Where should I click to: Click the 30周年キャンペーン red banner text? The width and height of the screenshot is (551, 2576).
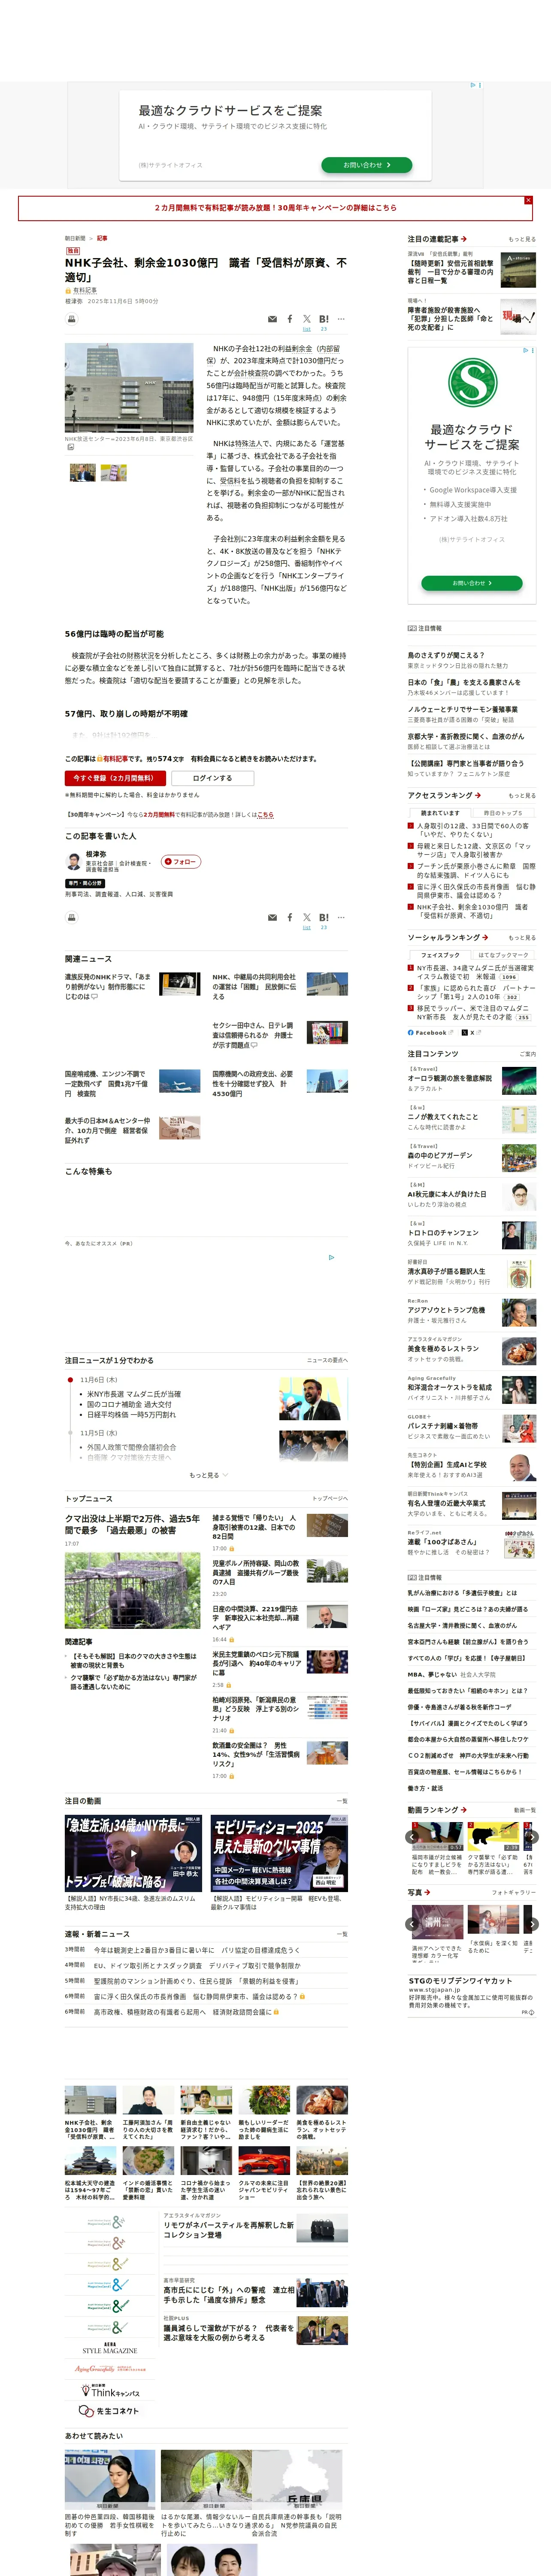click(x=275, y=208)
